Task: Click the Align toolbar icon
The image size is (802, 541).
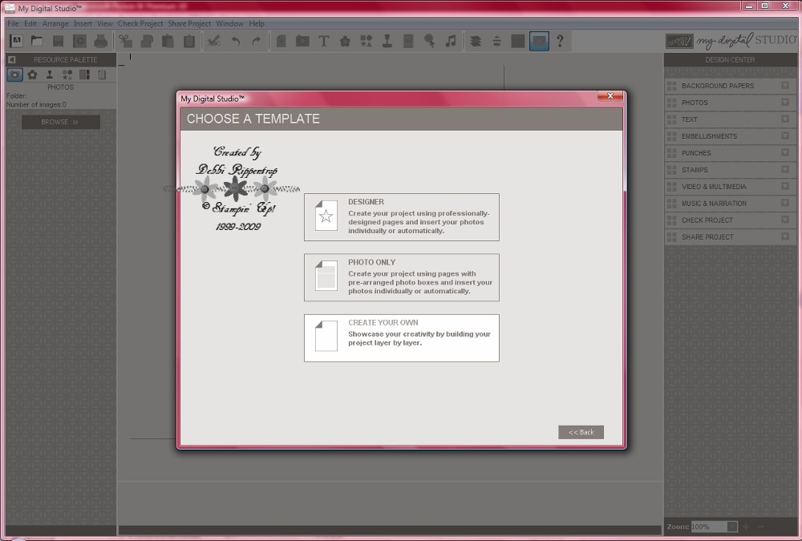Action: coord(496,41)
